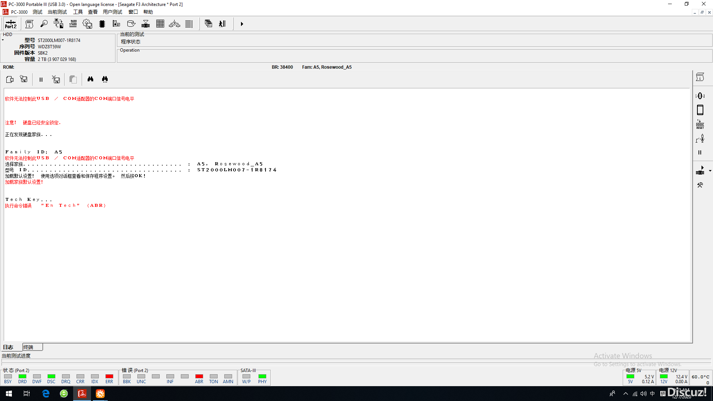
Task: Click the binoculars with dots find-next icon
Action: coord(105,79)
